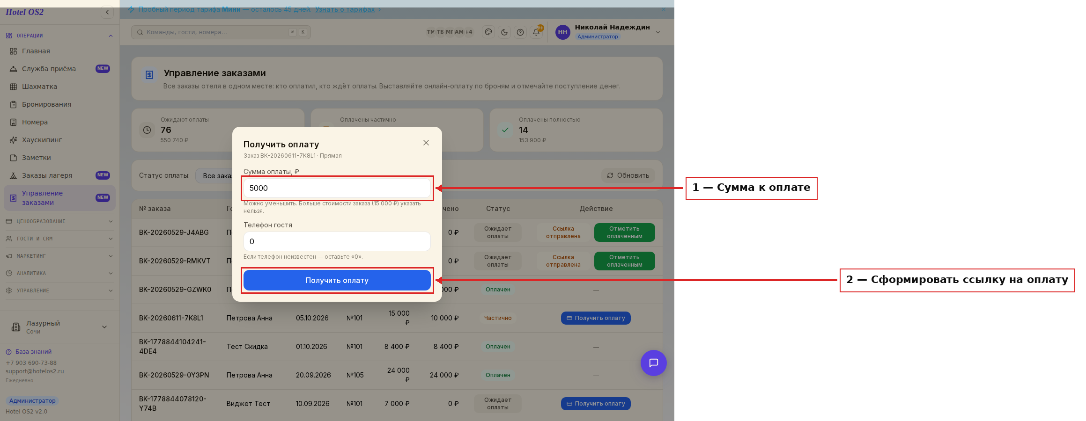
Task: Click the Ожидают оплаты clock icon
Action: (147, 130)
